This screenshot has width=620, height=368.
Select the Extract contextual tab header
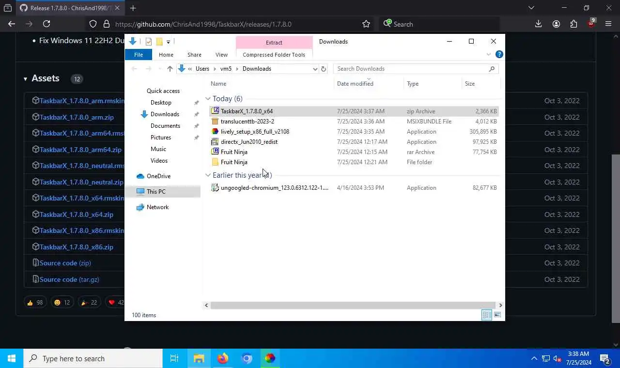click(274, 43)
